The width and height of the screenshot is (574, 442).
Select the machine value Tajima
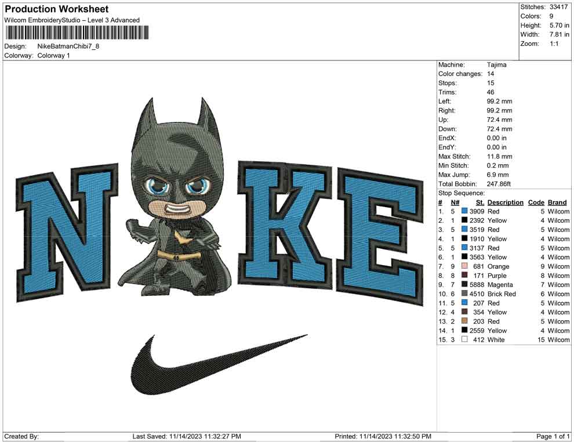[x=497, y=65]
